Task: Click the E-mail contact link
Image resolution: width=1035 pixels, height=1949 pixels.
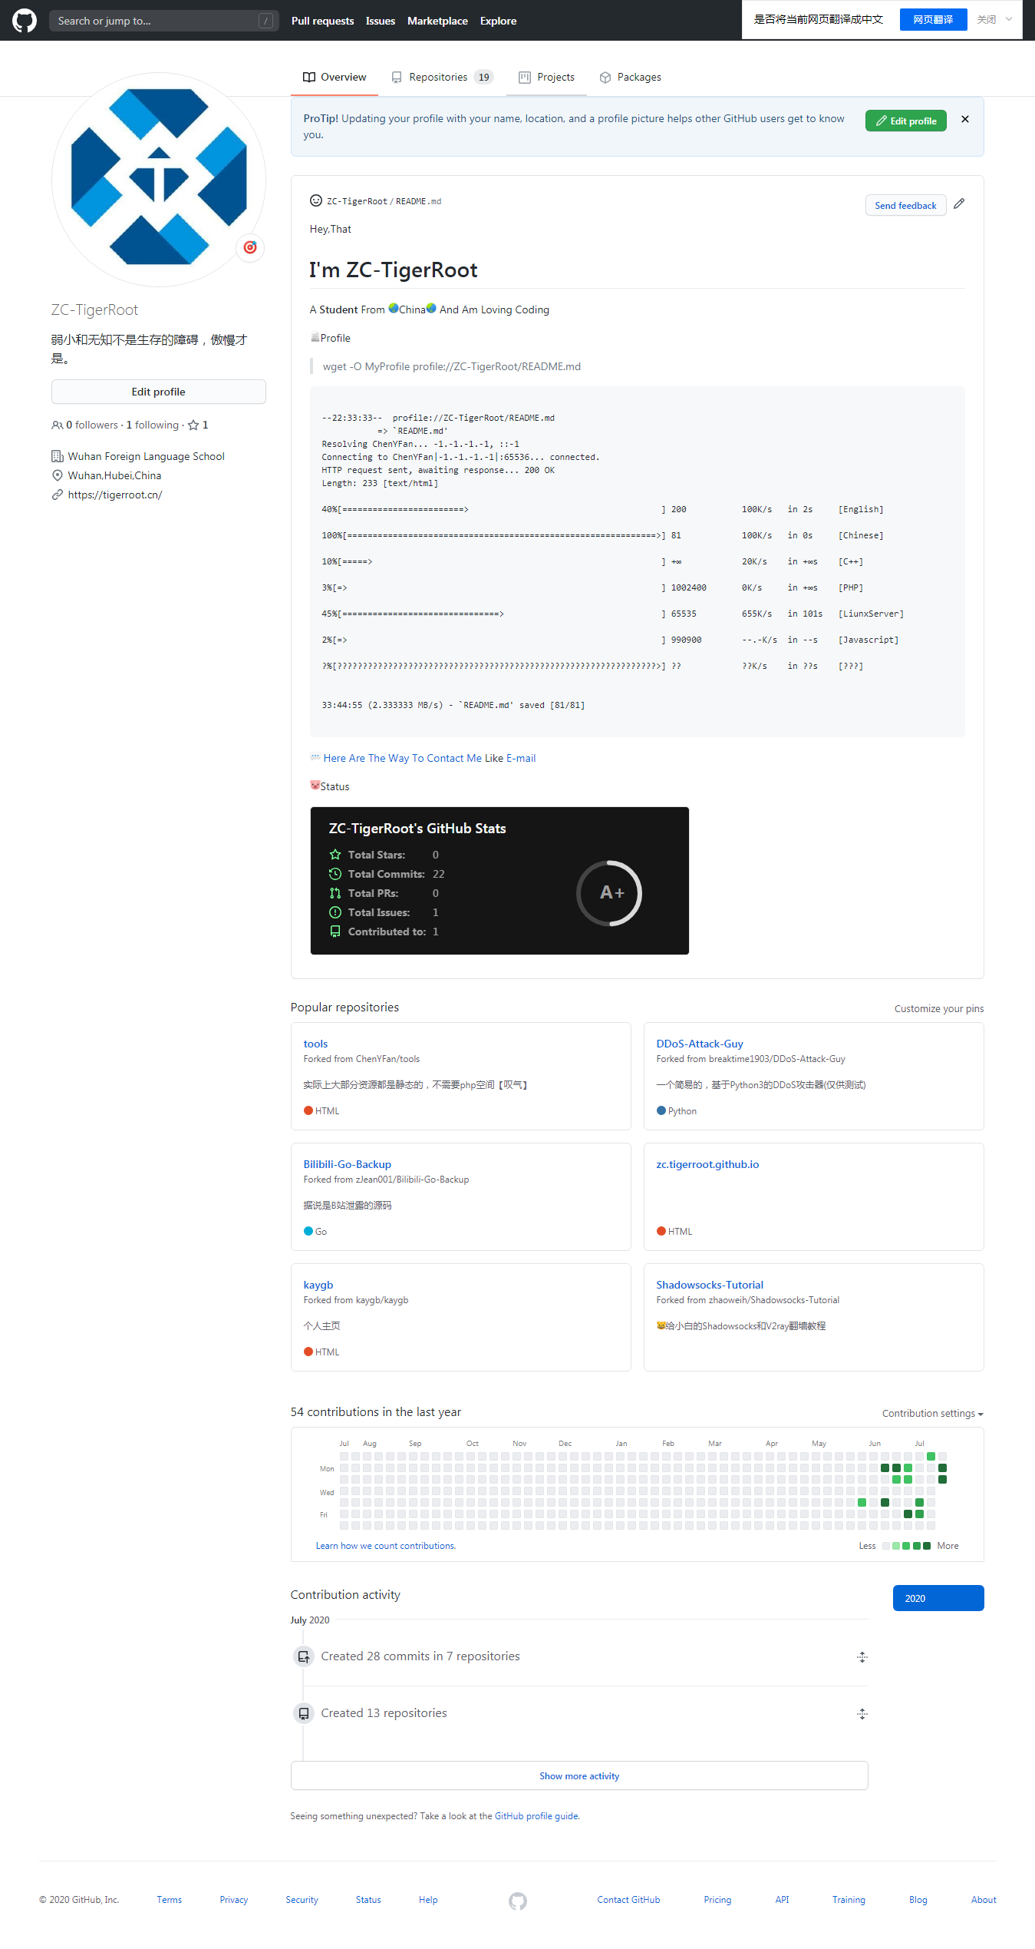Action: pos(521,758)
